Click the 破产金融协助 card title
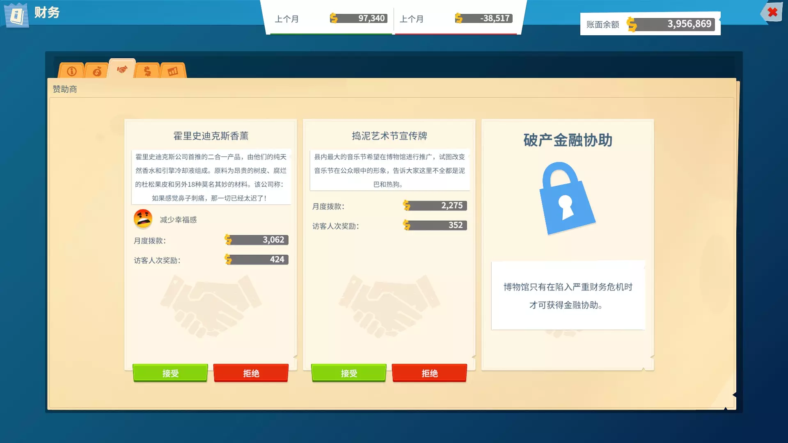 pyautogui.click(x=568, y=140)
